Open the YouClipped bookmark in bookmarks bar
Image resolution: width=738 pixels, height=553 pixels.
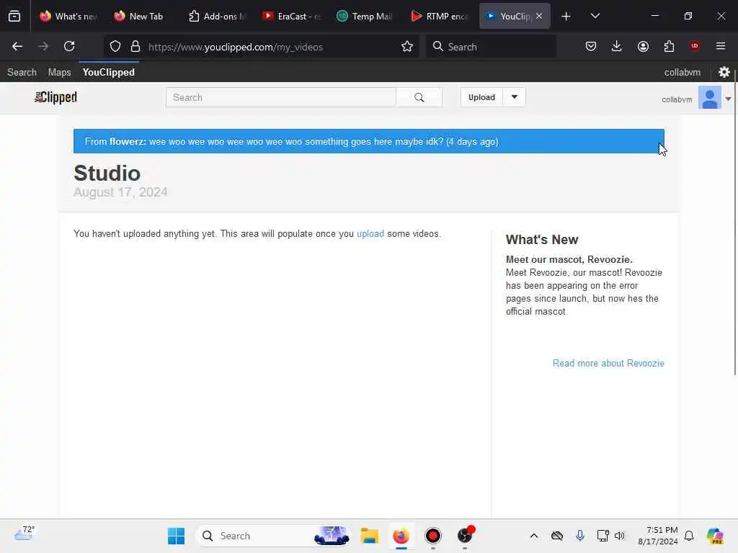coord(108,72)
